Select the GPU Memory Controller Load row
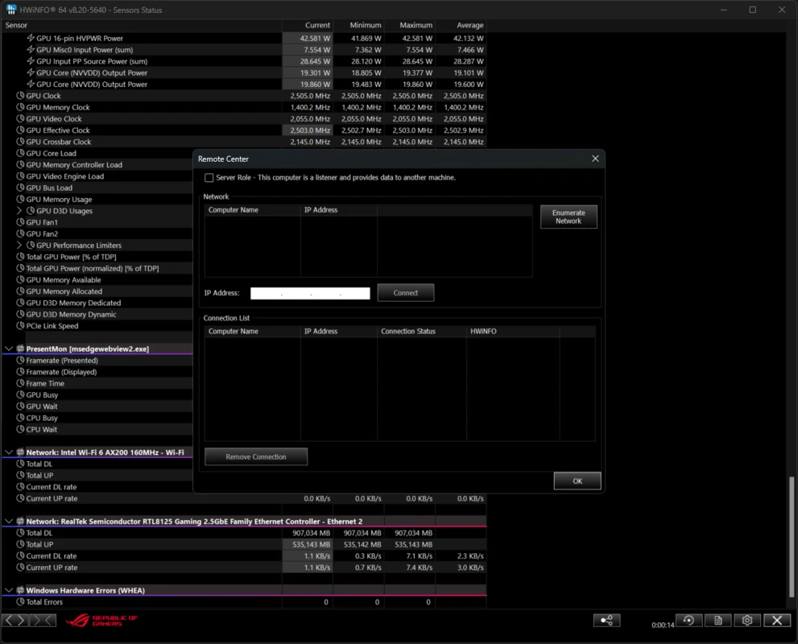The height and width of the screenshot is (644, 798). point(97,165)
